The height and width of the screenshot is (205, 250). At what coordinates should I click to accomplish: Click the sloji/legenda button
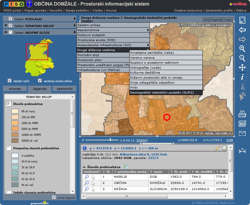click(x=213, y=20)
